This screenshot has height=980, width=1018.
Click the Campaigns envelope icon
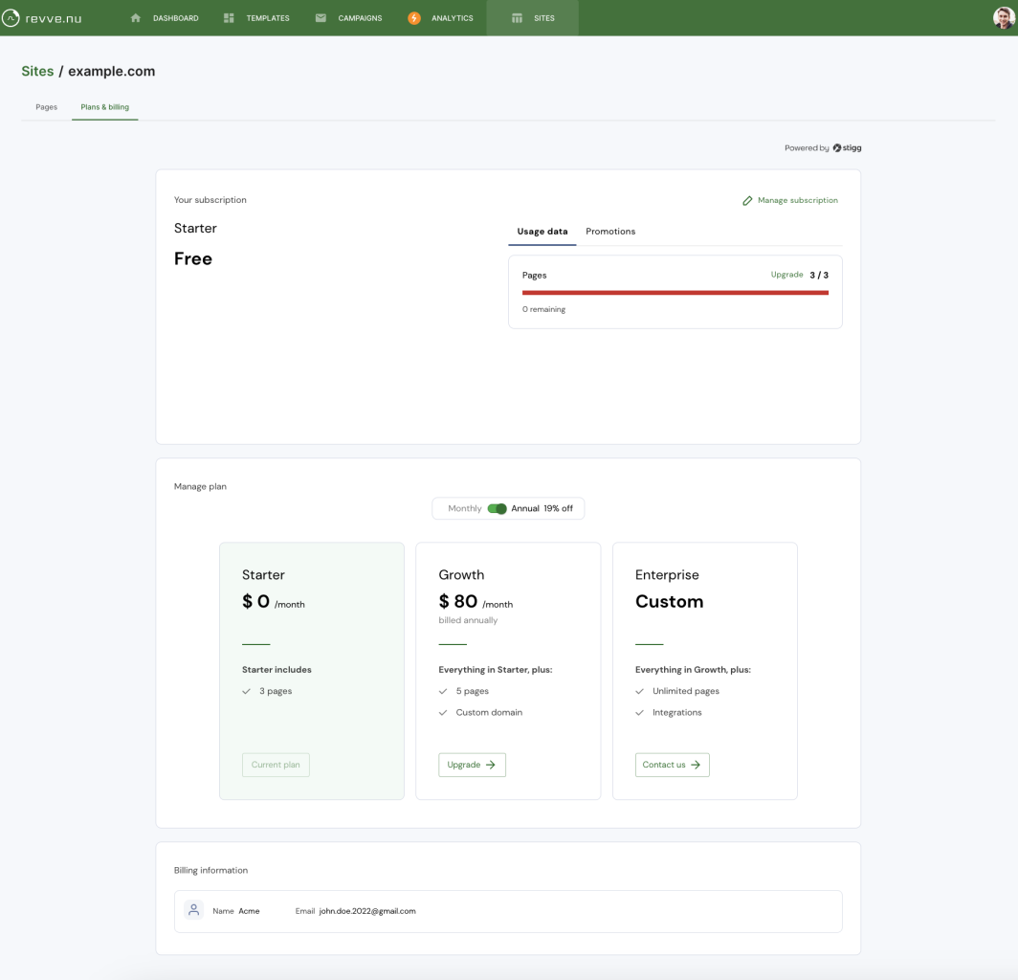[321, 18]
